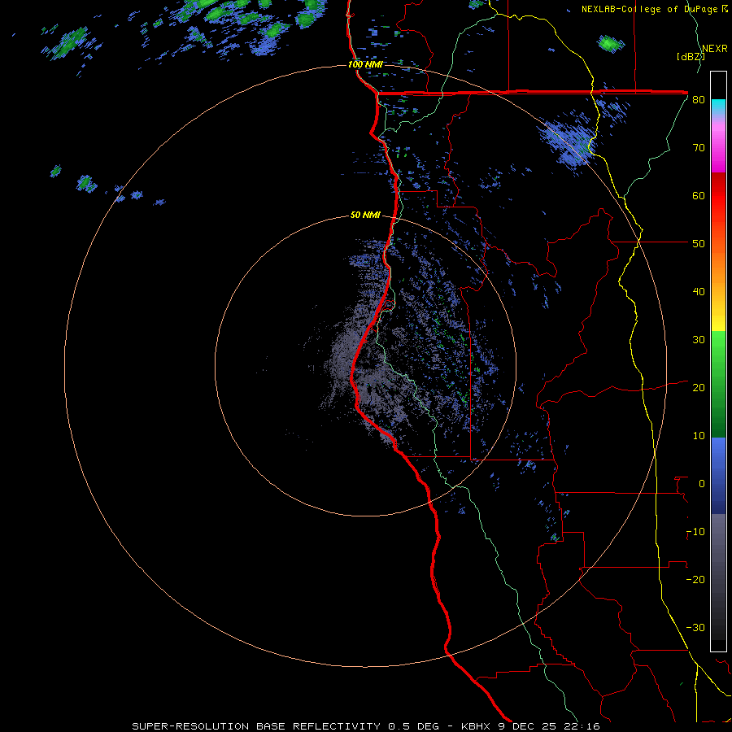Viewport: 732px width, 732px height.
Task: Click the NEXR label at top right
Action: point(714,49)
